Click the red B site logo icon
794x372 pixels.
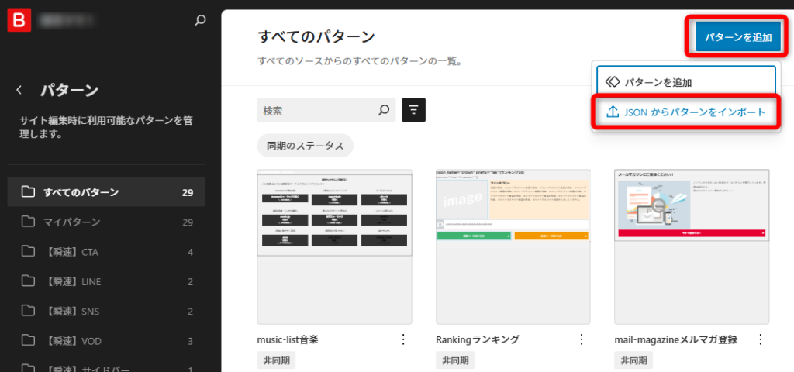coord(18,20)
